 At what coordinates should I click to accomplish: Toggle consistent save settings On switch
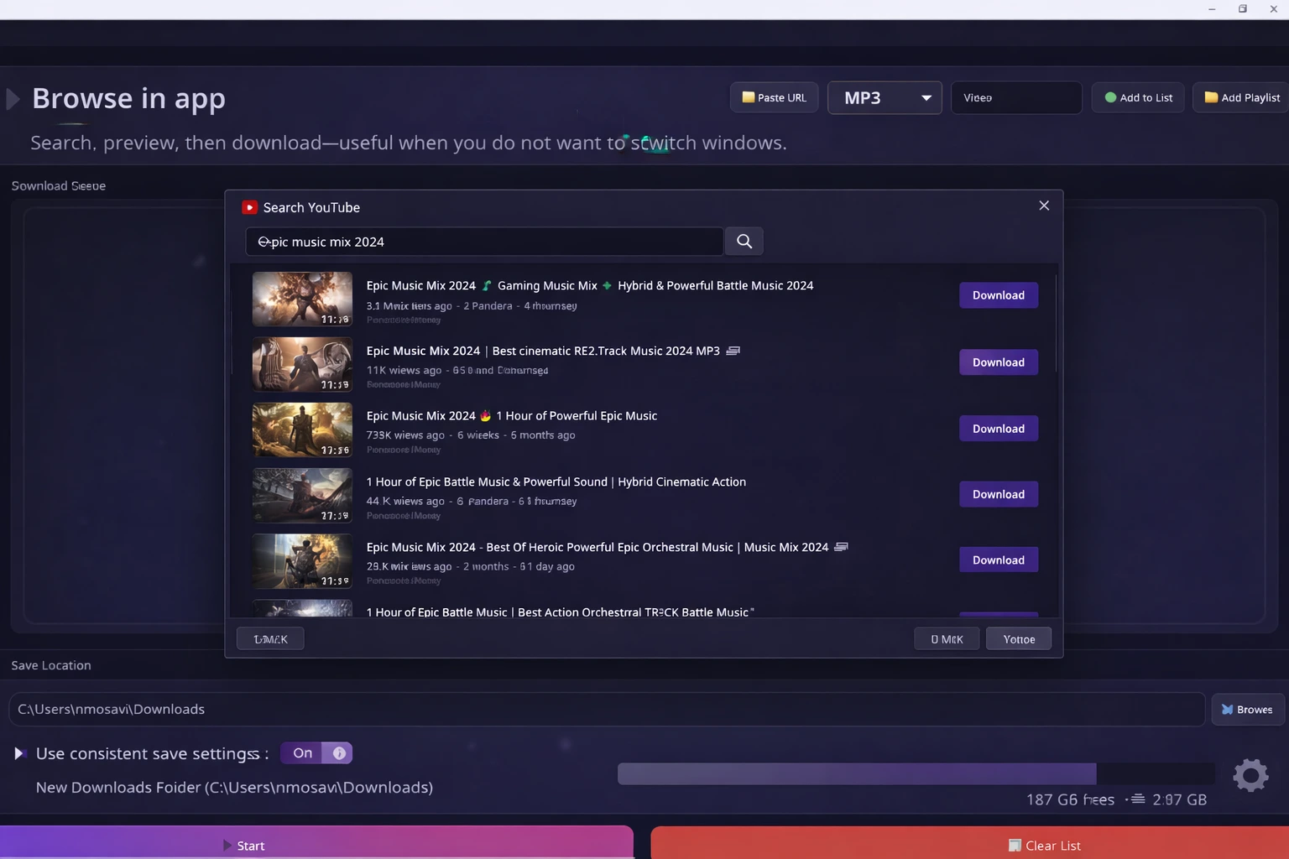(316, 753)
